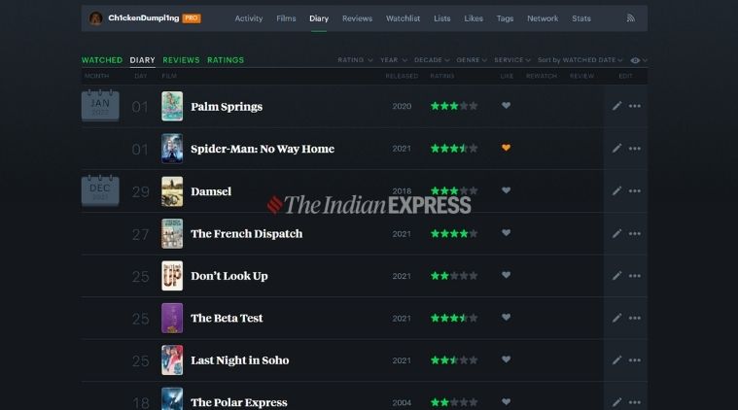Toggle like heart for Damsel
Image resolution: width=738 pixels, height=410 pixels.
(x=506, y=190)
